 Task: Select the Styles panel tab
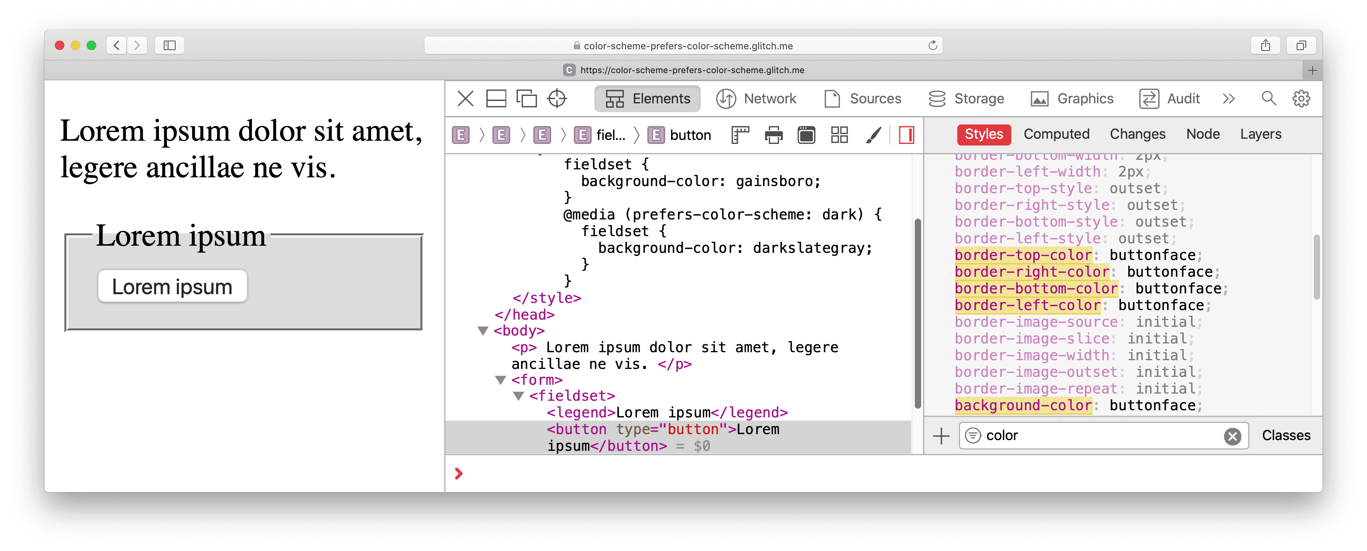point(984,134)
